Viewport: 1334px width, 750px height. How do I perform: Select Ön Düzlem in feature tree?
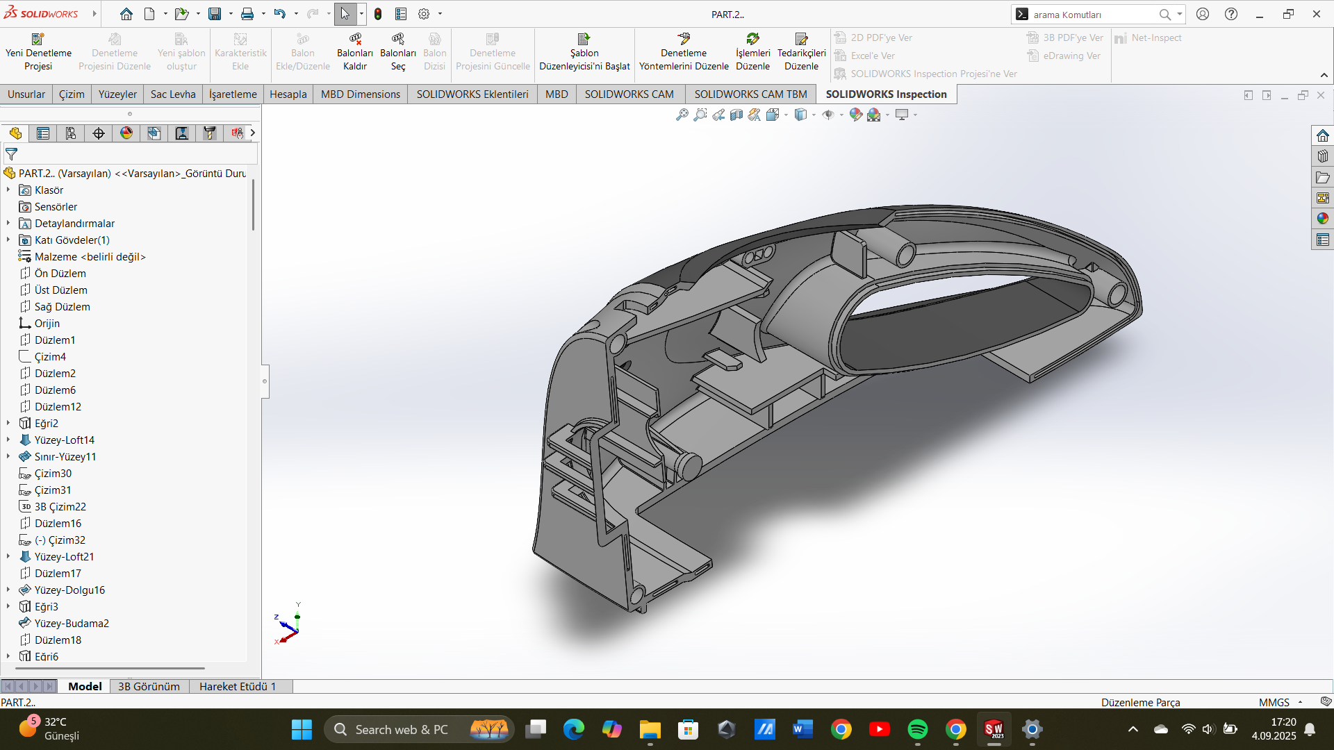tap(60, 274)
